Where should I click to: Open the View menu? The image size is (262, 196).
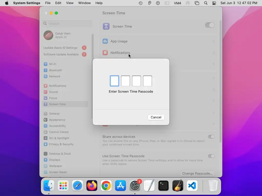(70, 3)
